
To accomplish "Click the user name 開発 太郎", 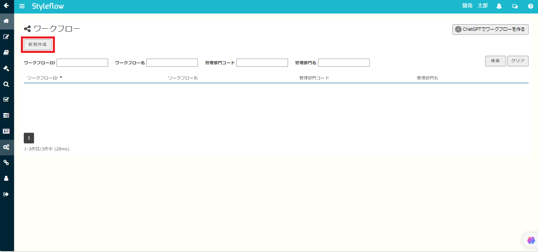I will click(475, 6).
